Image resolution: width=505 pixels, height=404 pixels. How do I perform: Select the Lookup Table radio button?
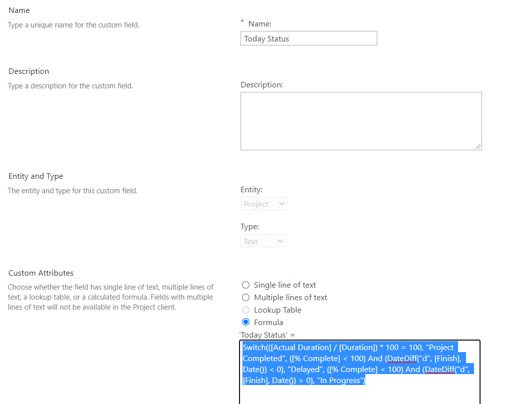(246, 310)
